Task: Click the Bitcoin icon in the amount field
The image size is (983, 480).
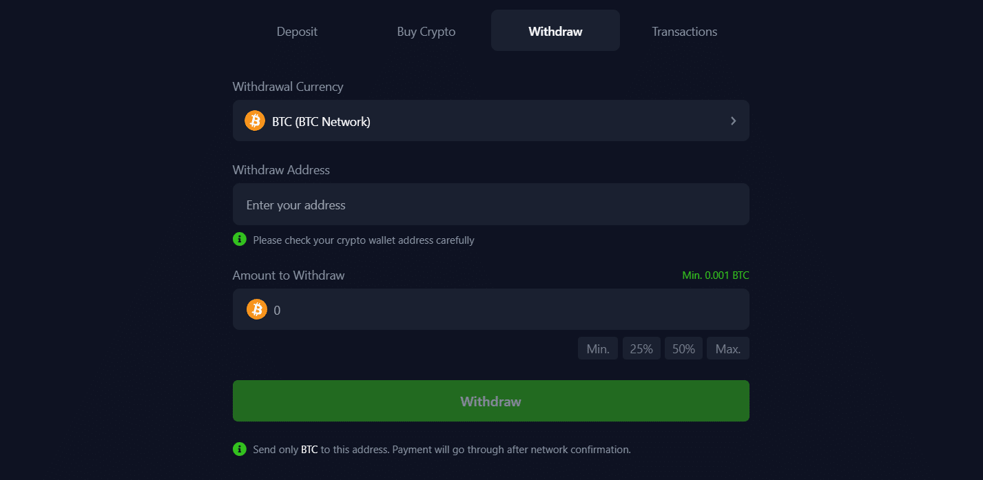Action: tap(256, 309)
